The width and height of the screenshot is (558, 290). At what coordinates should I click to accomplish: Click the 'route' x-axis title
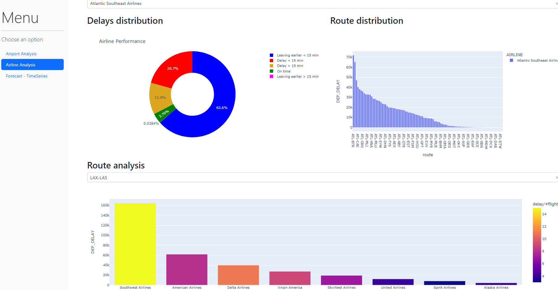428,155
